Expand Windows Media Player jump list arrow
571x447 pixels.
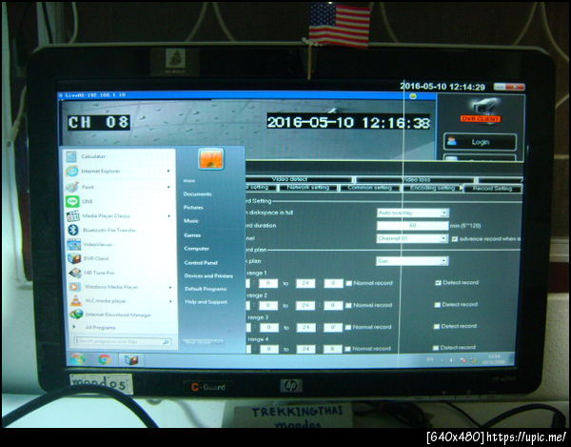coord(169,287)
